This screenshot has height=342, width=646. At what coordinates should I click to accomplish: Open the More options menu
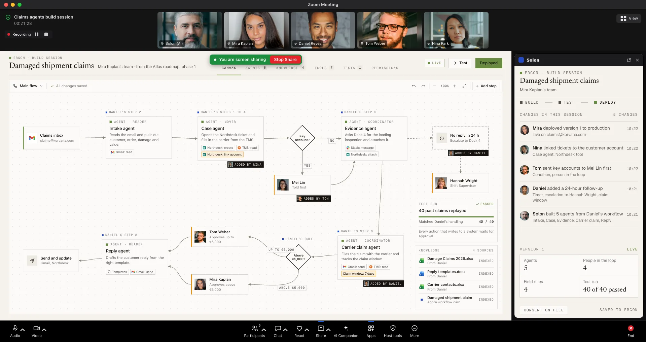[x=415, y=331]
